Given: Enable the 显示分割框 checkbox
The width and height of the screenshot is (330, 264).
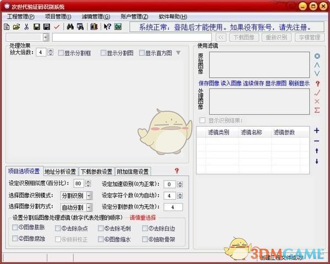Looking at the screenshot, I should tap(60, 53).
